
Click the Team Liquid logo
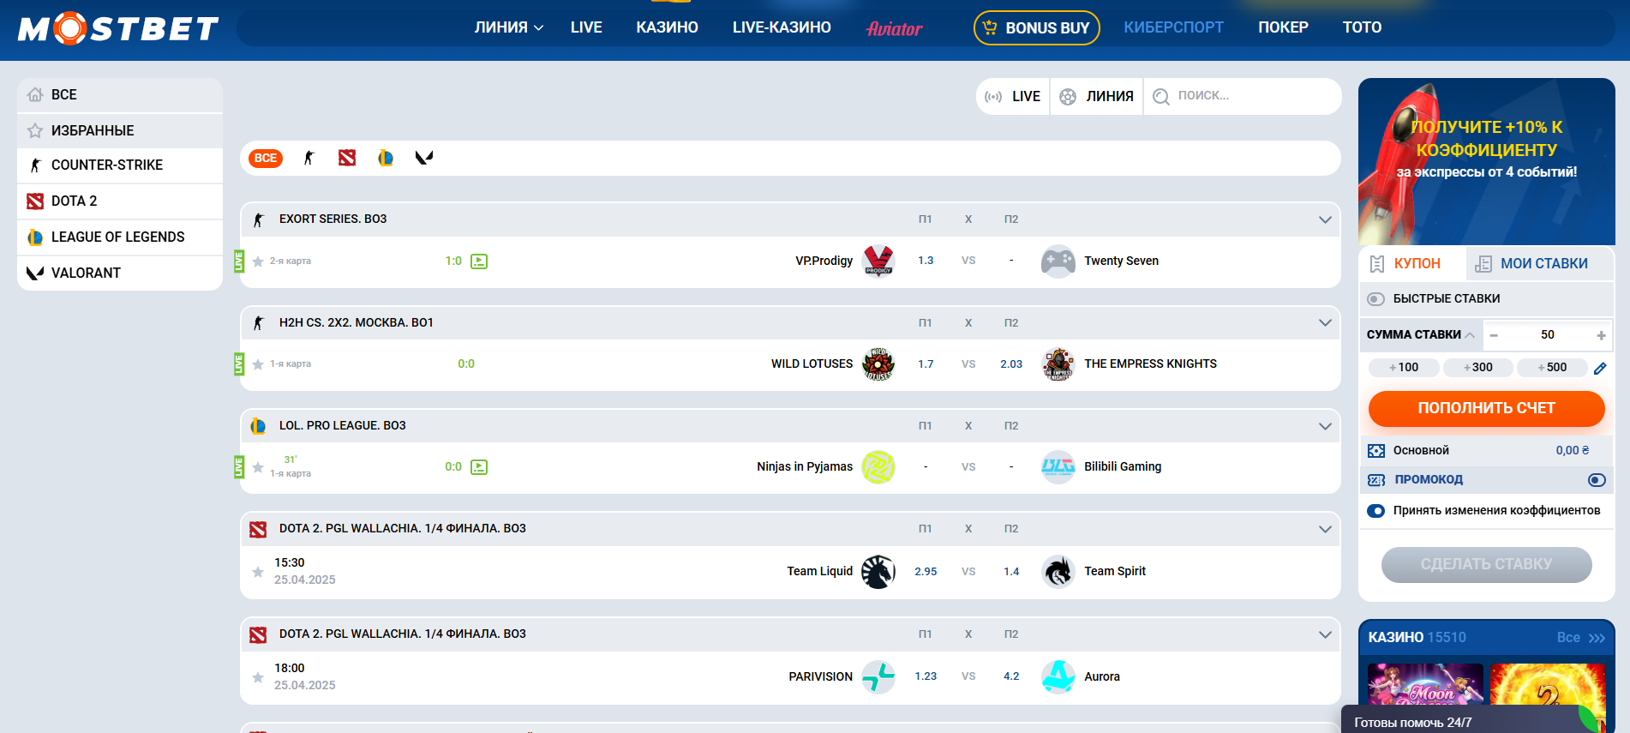pyautogui.click(x=878, y=571)
